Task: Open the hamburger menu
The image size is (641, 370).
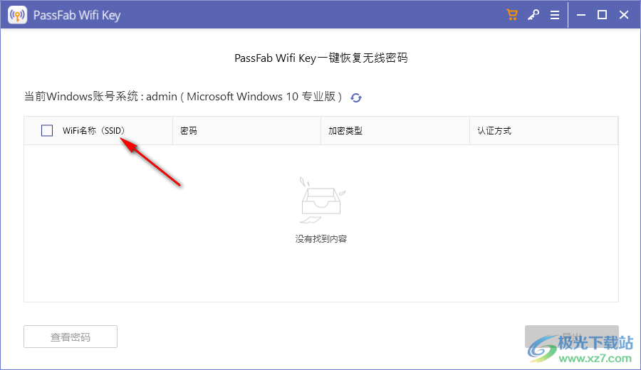Action: pos(555,15)
